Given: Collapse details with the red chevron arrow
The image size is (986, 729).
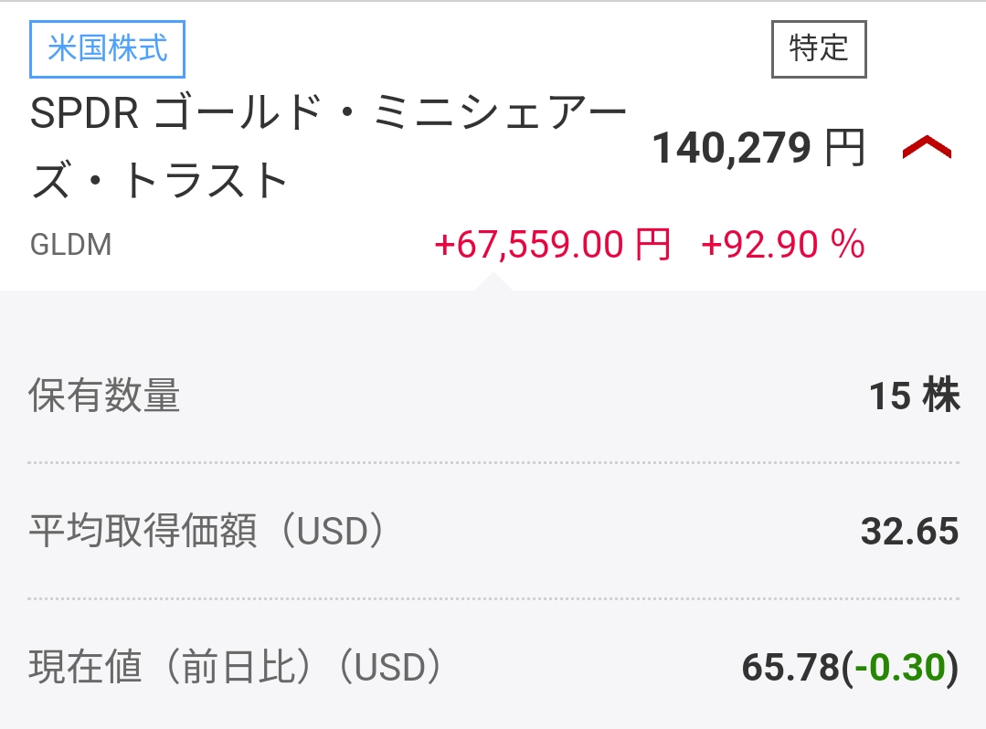Looking at the screenshot, I should (927, 147).
